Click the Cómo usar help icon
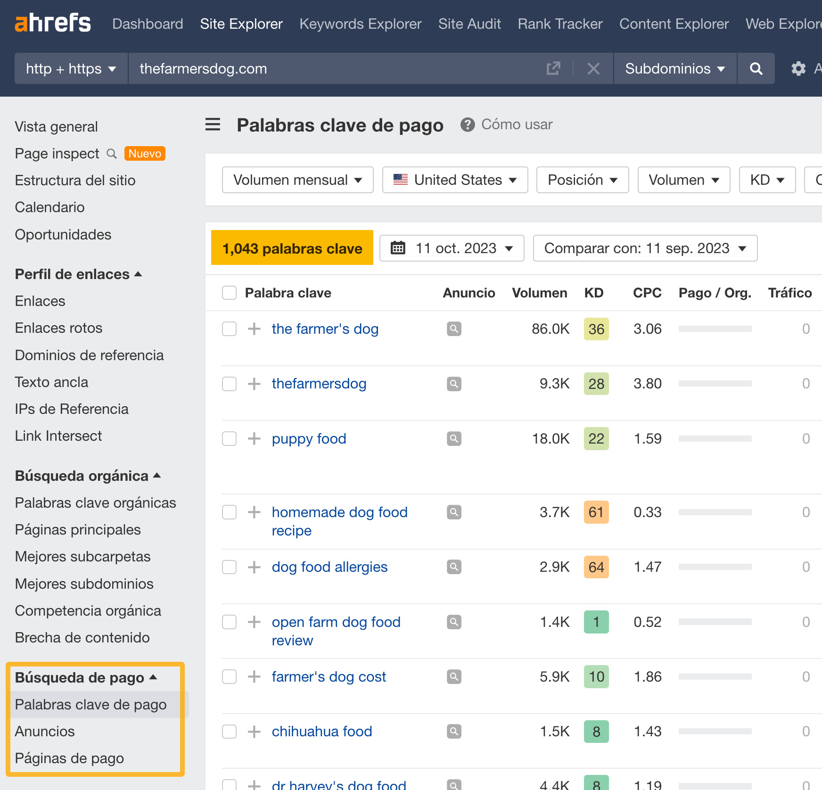 click(467, 124)
